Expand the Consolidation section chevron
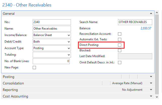This screenshot has width=162, height=105. pos(151,83)
